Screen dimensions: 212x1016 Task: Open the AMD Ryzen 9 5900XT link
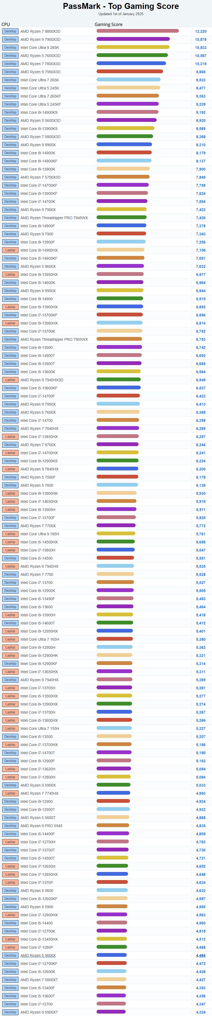[39, 1012]
